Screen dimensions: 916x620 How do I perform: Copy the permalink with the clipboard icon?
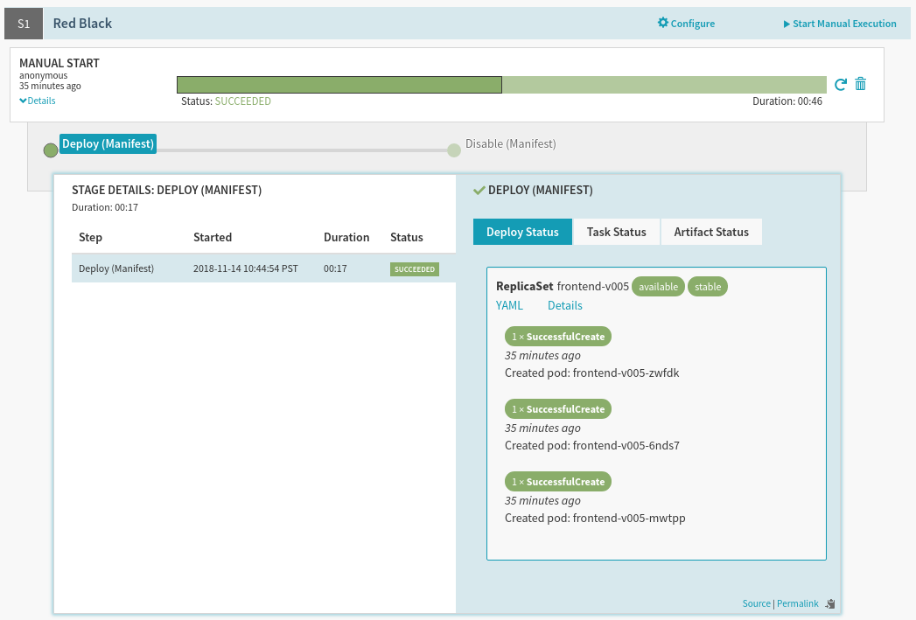tap(830, 603)
